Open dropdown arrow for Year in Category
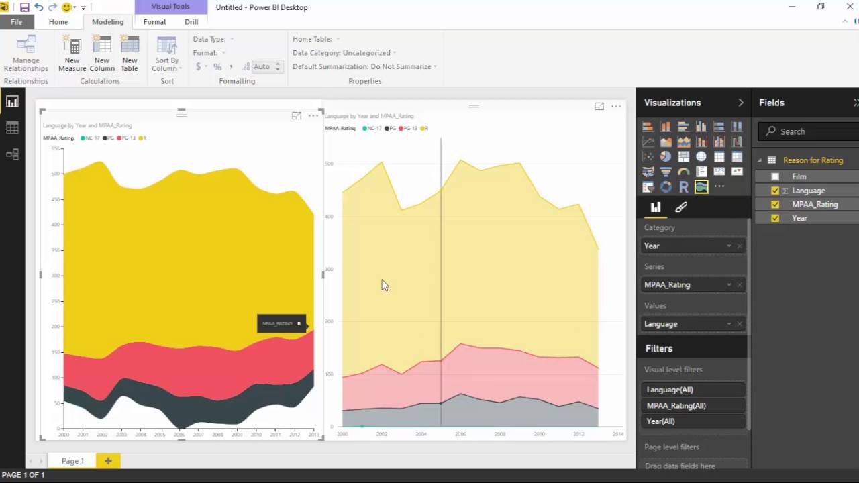 [729, 246]
